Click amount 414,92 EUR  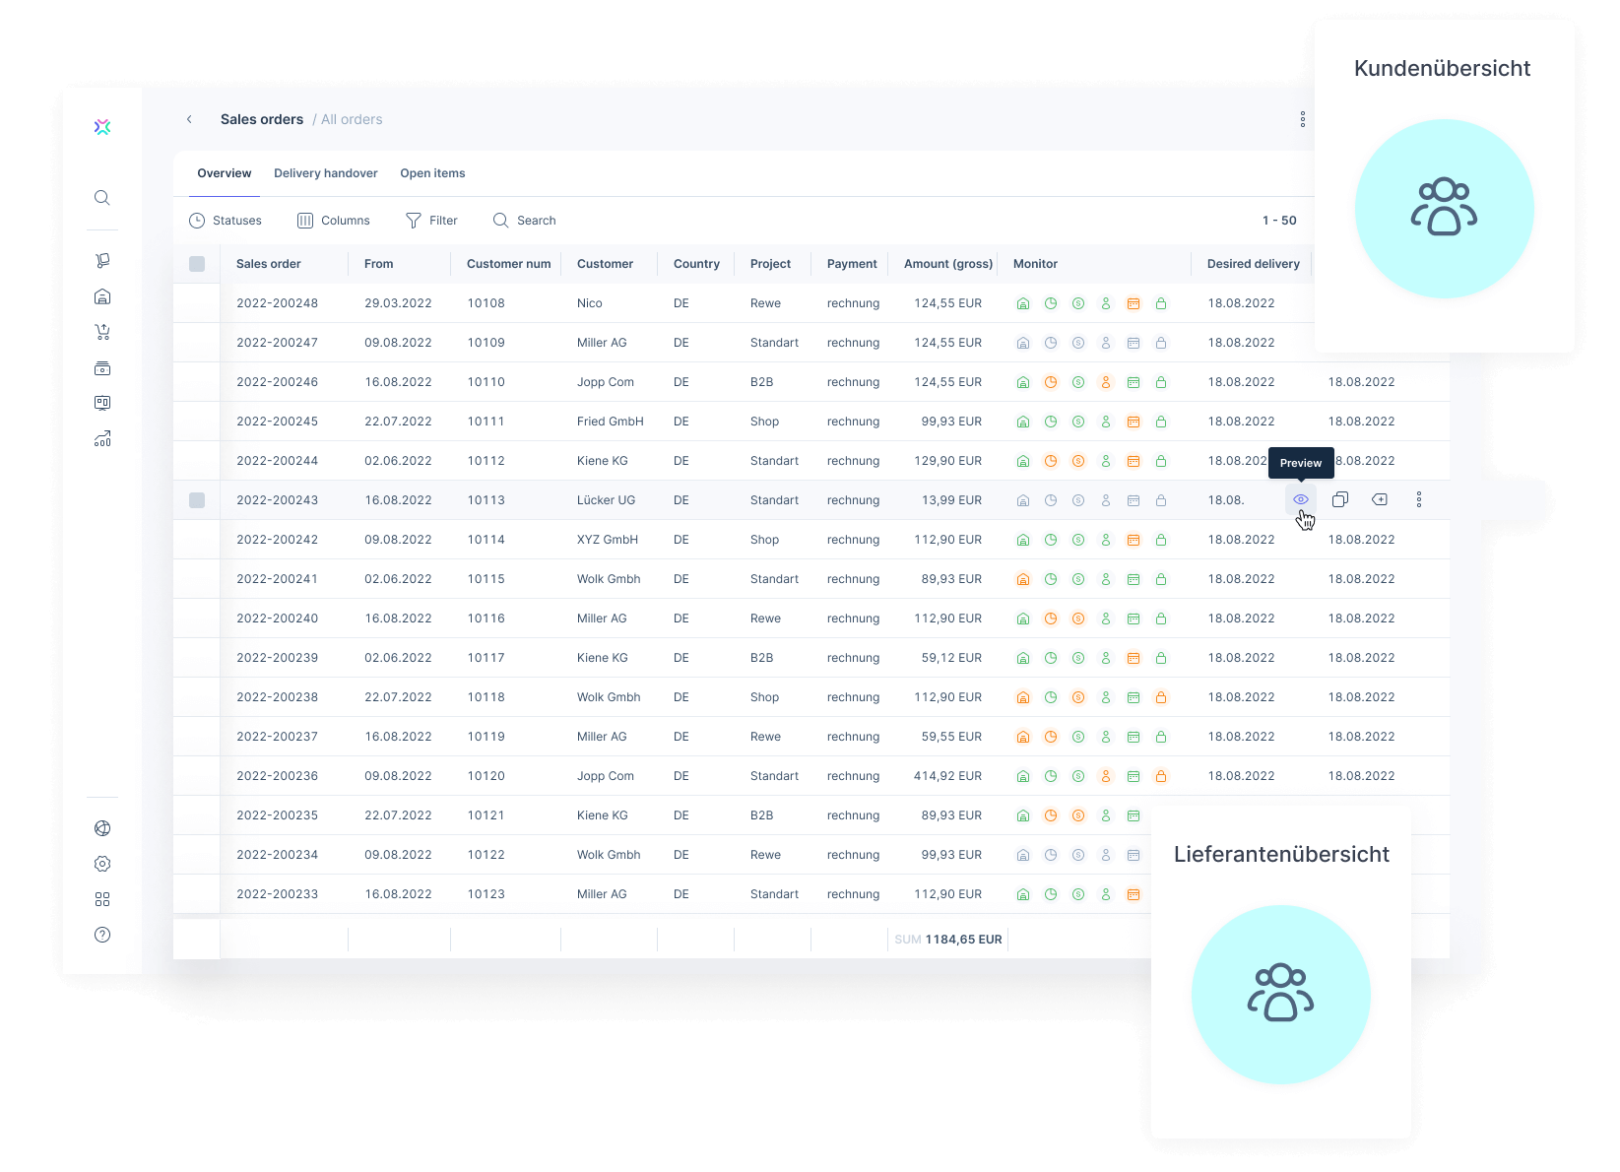[x=947, y=776]
